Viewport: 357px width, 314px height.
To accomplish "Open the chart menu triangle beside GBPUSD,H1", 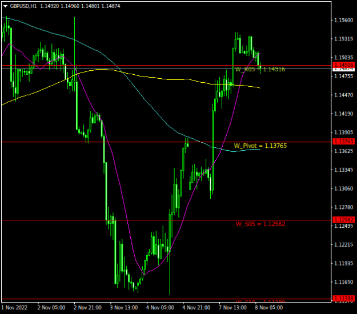I will click(x=5, y=6).
